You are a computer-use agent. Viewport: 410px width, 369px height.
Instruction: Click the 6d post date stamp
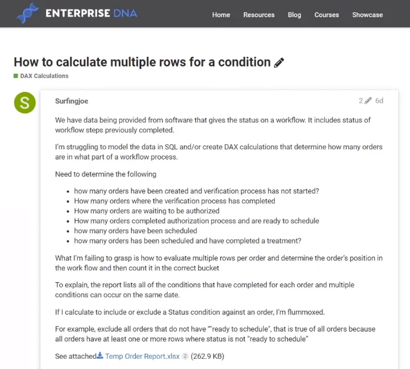[379, 100]
